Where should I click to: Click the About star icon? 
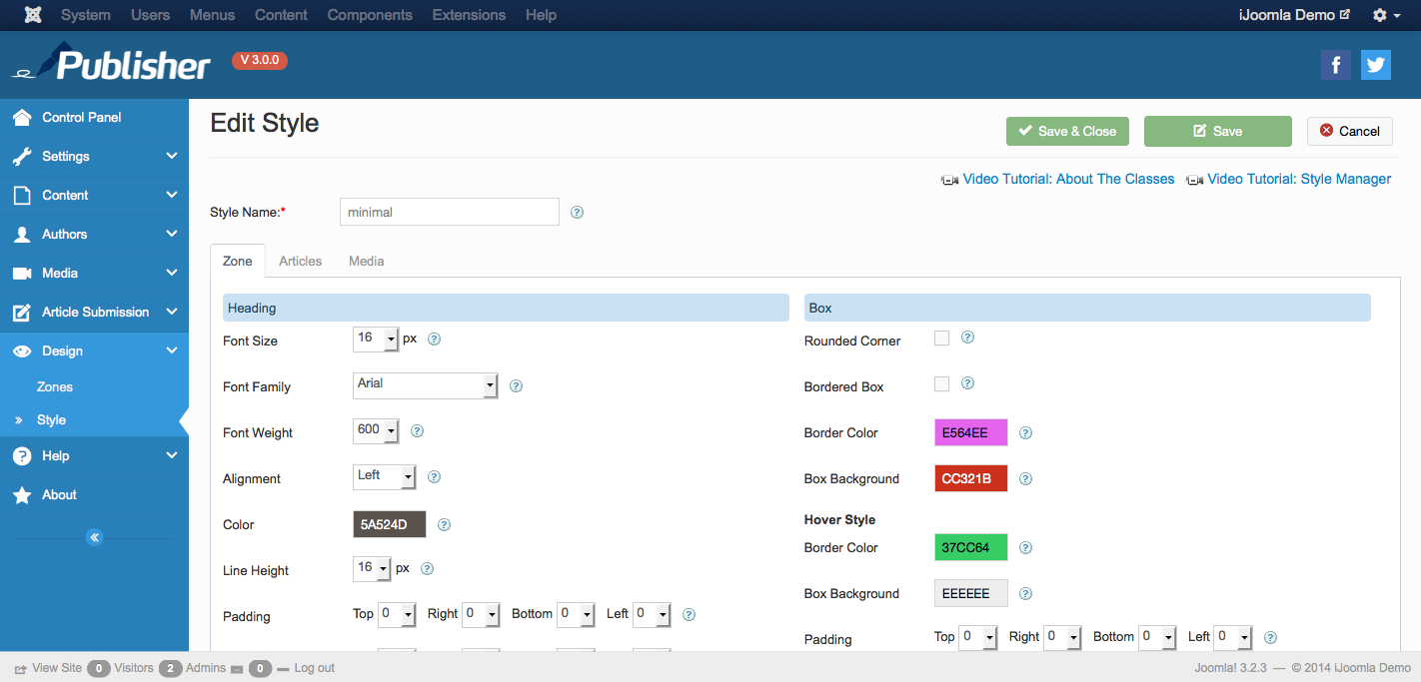pyautogui.click(x=22, y=494)
